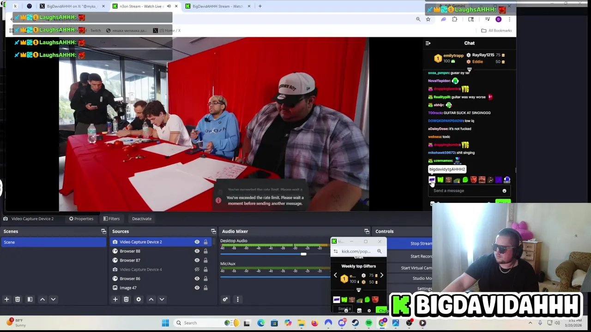Delete the selected source with the trash icon
This screenshot has height=332, width=591.
coord(126,299)
